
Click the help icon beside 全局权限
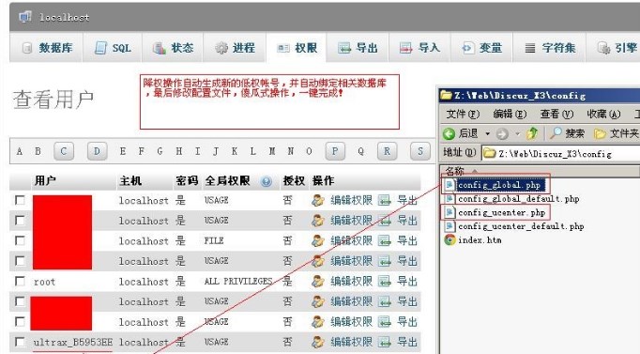[x=267, y=181]
